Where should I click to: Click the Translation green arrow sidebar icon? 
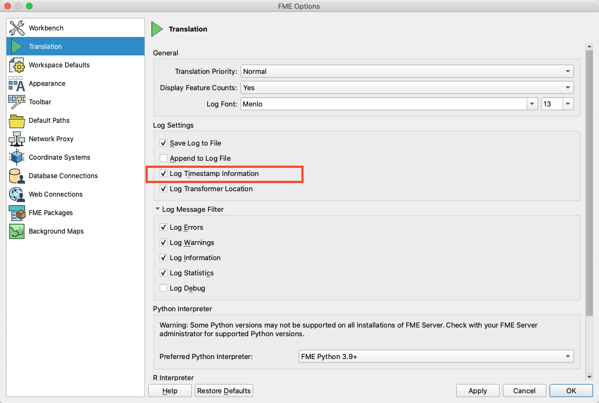[17, 46]
